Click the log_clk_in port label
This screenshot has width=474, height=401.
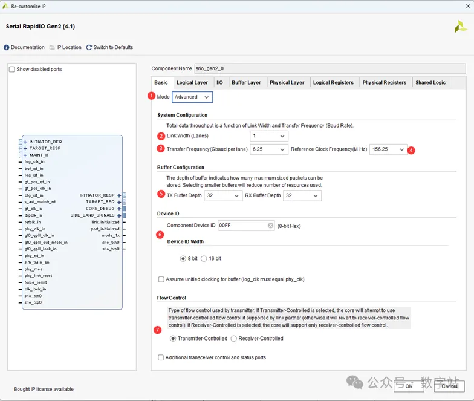(34, 162)
